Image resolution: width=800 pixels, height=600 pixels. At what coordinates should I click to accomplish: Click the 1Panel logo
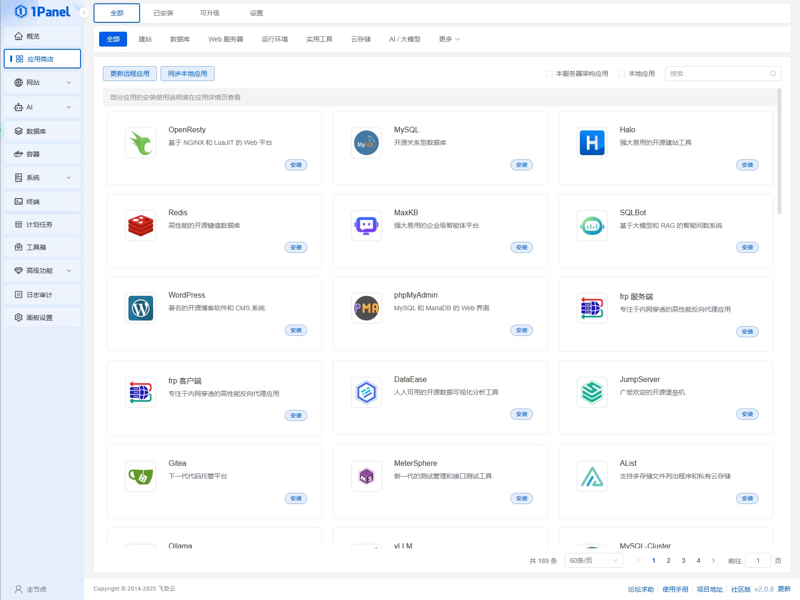42,11
